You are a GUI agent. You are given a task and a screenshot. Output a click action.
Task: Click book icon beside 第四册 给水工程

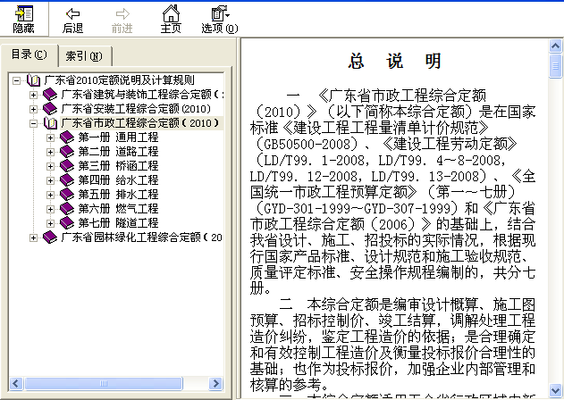click(67, 180)
